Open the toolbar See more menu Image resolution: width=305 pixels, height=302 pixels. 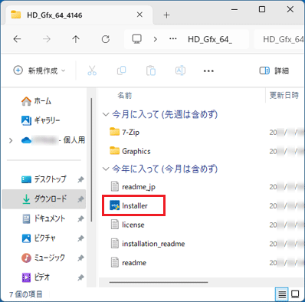click(208, 71)
